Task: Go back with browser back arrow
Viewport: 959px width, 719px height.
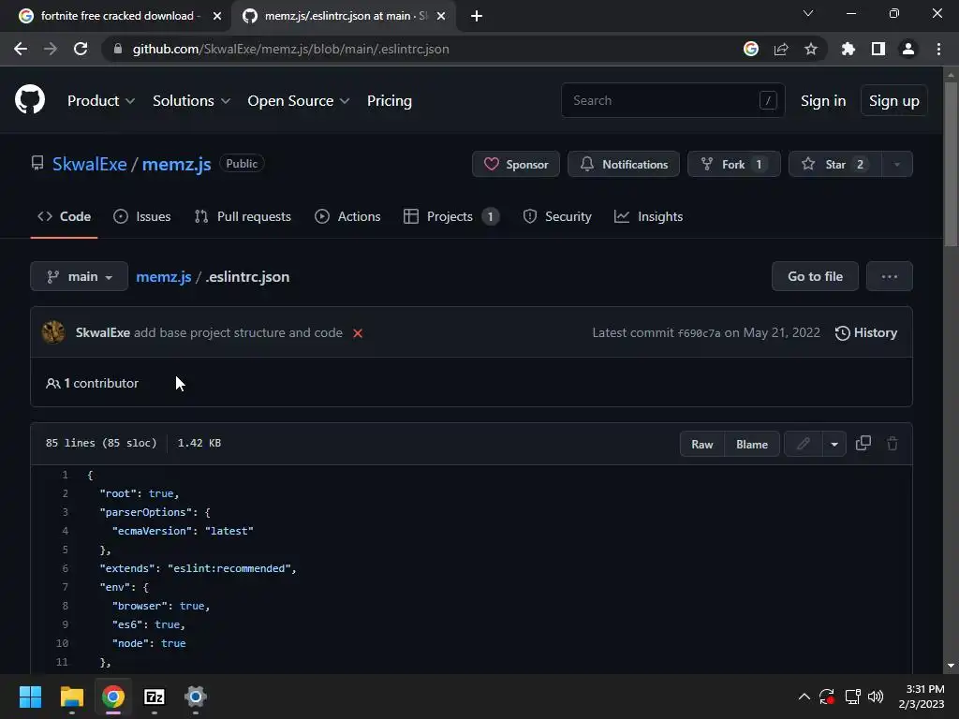Action: [x=21, y=49]
